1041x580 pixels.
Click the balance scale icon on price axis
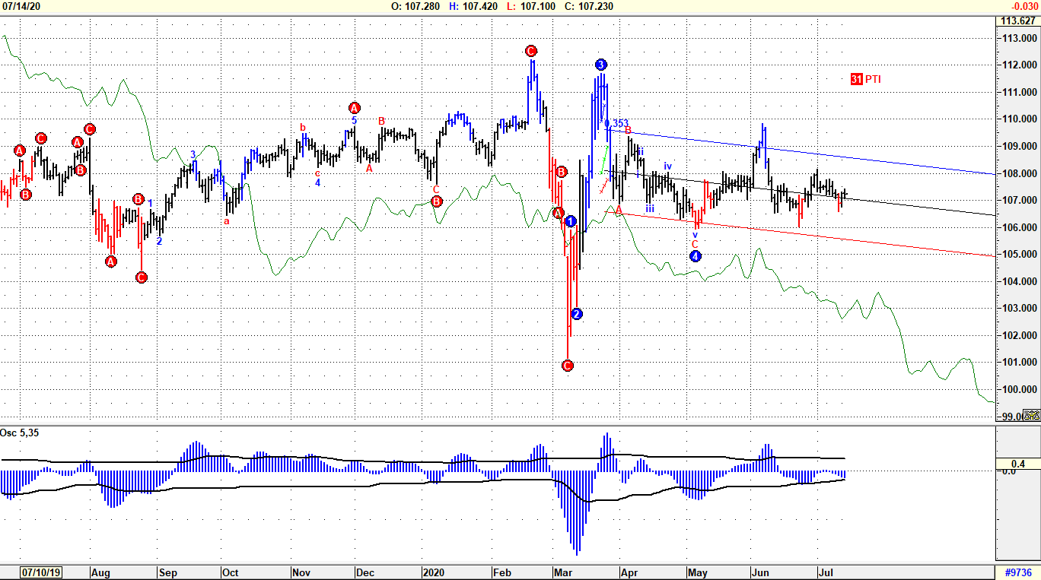click(x=1031, y=416)
